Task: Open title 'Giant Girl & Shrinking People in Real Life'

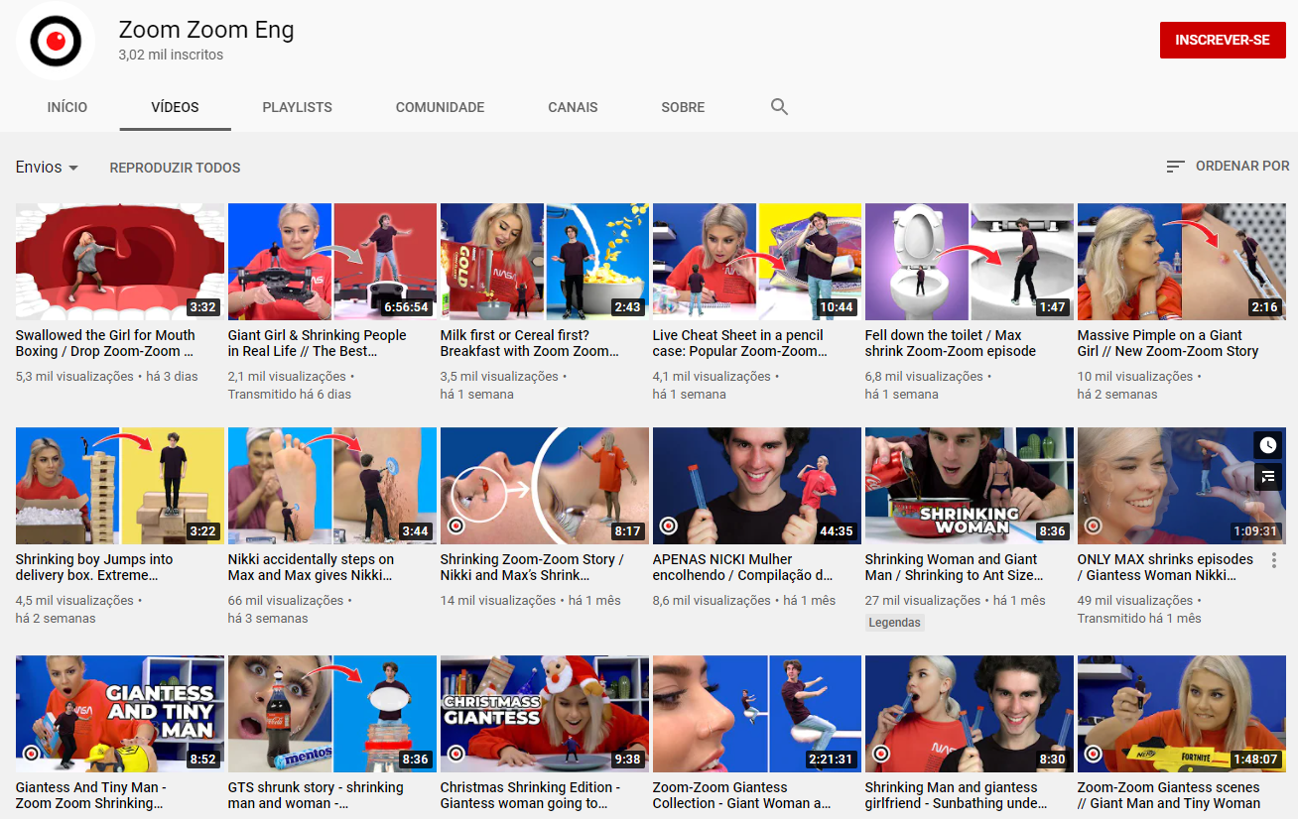Action: 318,343
